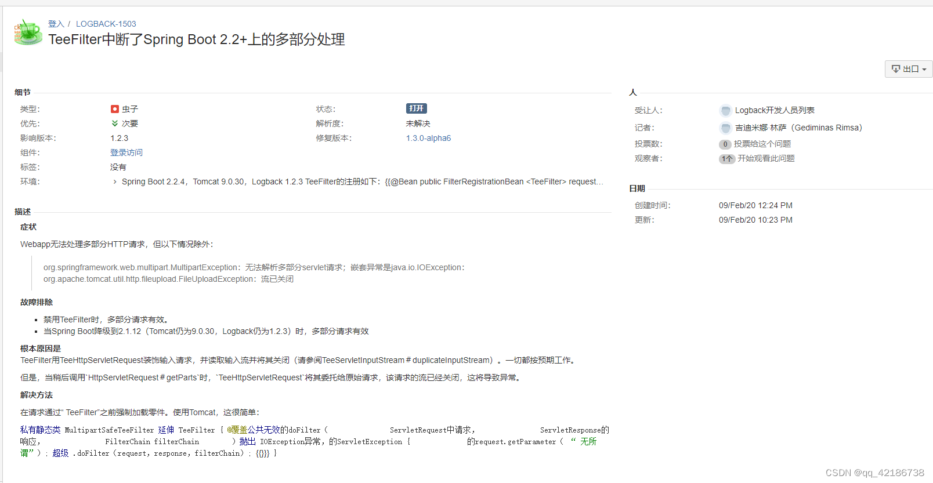Click the vote count badge 0
Image resolution: width=933 pixels, height=483 pixels.
tap(725, 144)
